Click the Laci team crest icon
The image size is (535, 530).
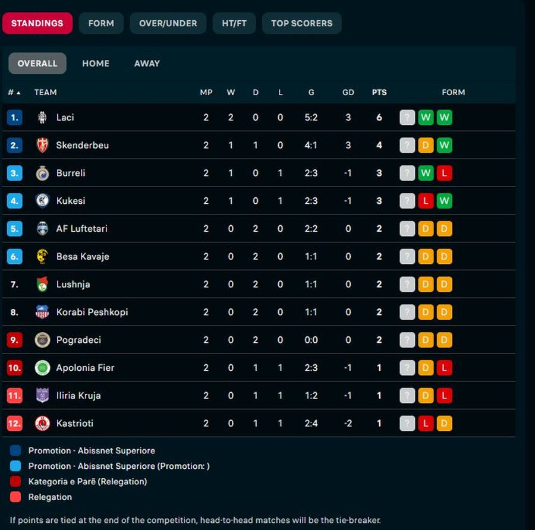[42, 117]
